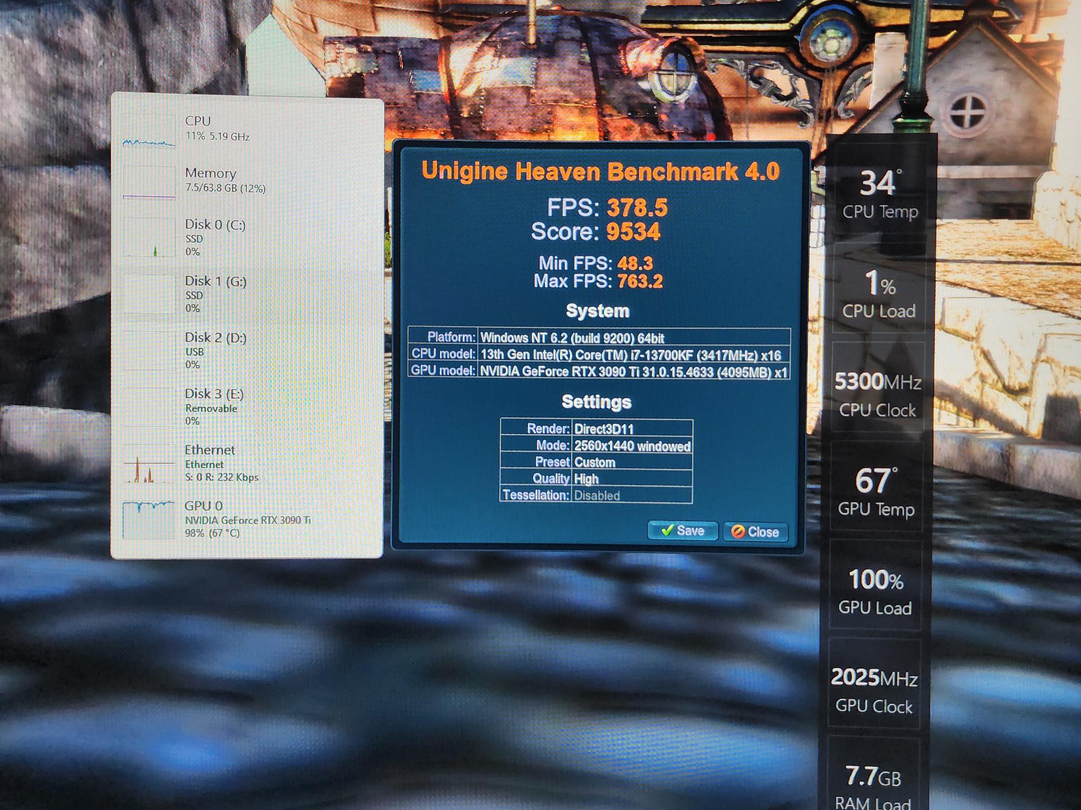The width and height of the screenshot is (1081, 810).
Task: Select Disk 3 (E:) Removable entry
Action: click(214, 407)
